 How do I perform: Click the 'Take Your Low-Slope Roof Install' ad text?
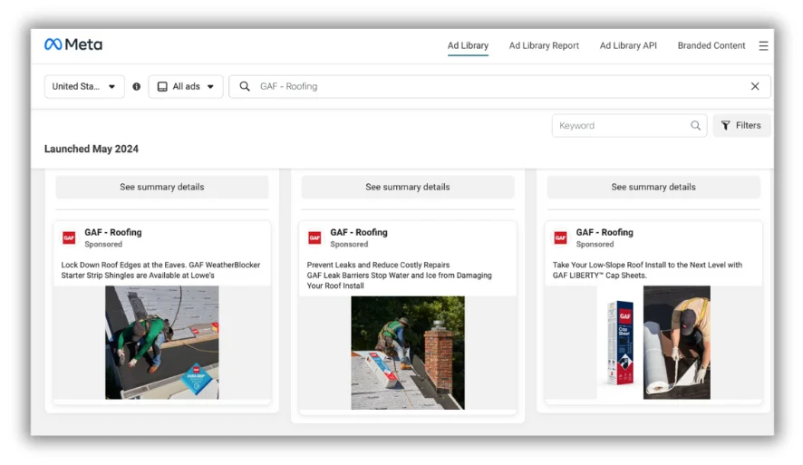[x=647, y=270]
